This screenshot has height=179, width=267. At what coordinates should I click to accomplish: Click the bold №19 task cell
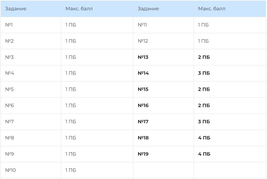point(143,154)
